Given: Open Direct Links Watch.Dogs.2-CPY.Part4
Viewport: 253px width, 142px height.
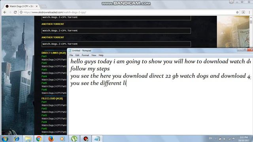Looking at the screenshot, I should [x=54, y=80].
